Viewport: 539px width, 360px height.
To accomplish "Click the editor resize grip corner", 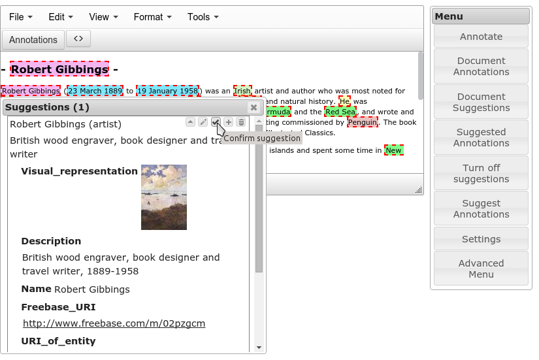I will tap(419, 190).
